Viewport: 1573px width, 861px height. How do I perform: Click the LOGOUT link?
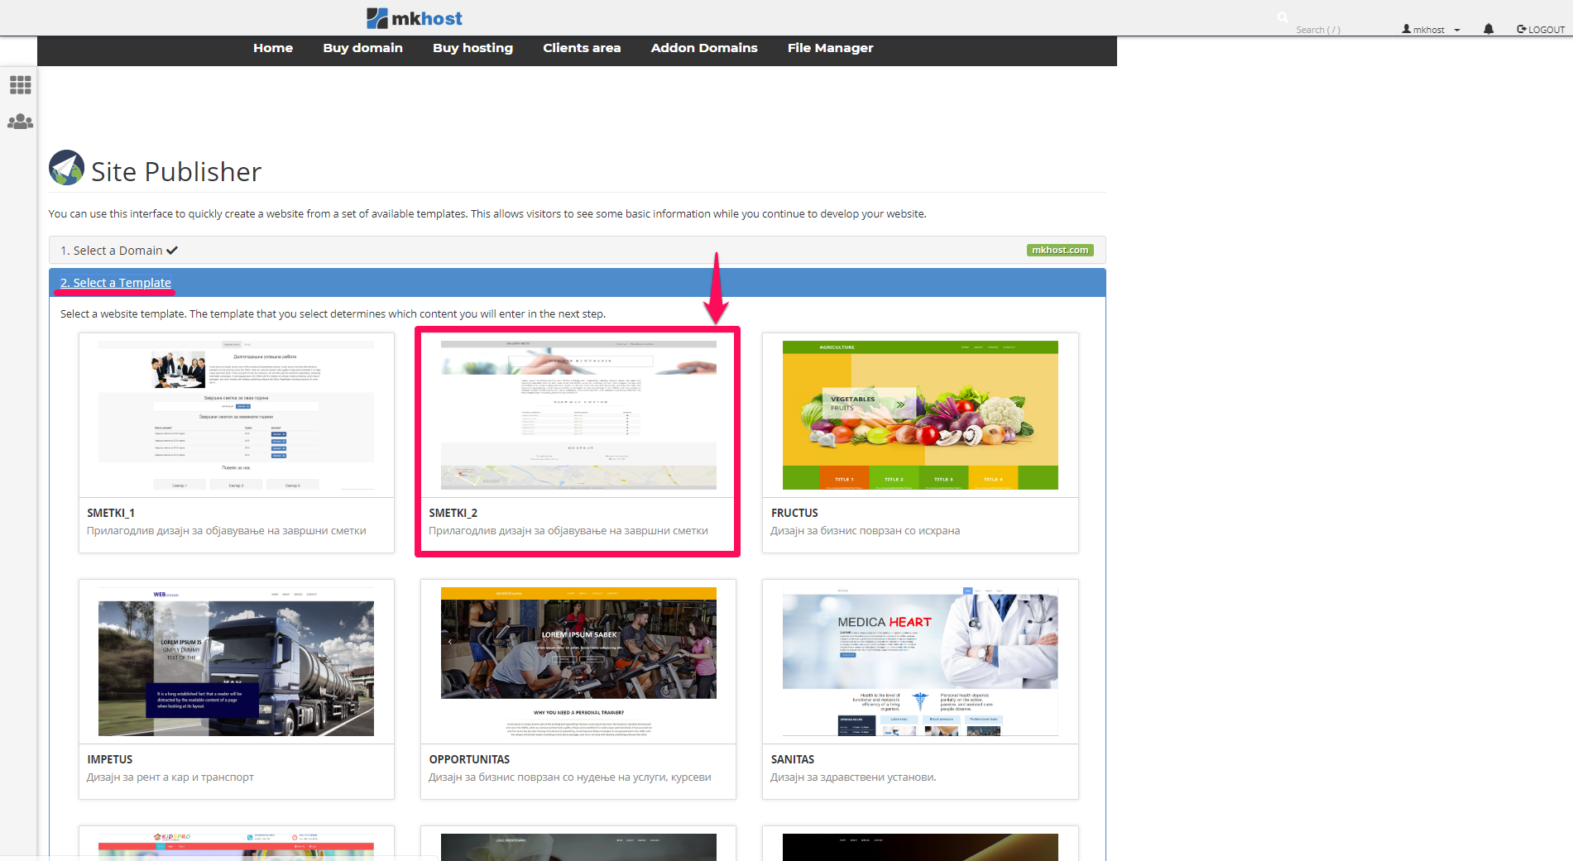(1541, 29)
